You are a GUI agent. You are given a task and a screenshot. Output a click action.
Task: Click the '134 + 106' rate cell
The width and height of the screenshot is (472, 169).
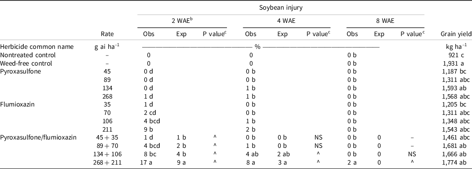[107, 154]
